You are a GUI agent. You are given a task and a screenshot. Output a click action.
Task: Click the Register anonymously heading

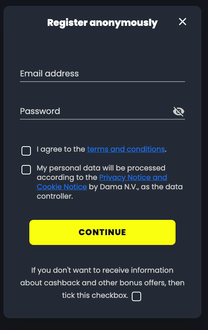pyautogui.click(x=102, y=22)
